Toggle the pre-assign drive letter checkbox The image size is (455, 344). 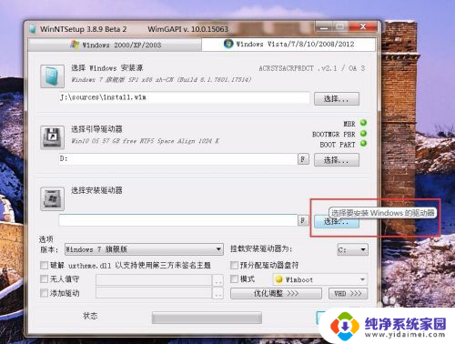234,265
